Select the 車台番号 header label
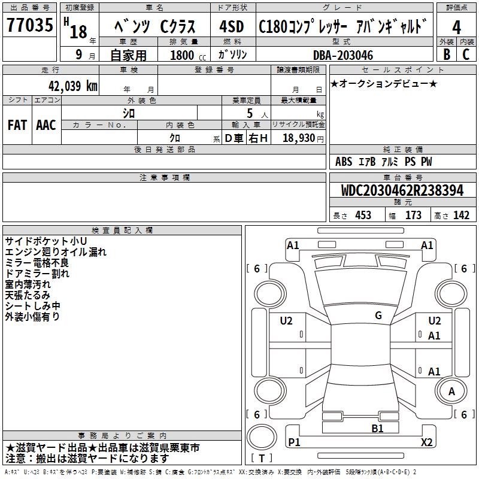 (403, 177)
